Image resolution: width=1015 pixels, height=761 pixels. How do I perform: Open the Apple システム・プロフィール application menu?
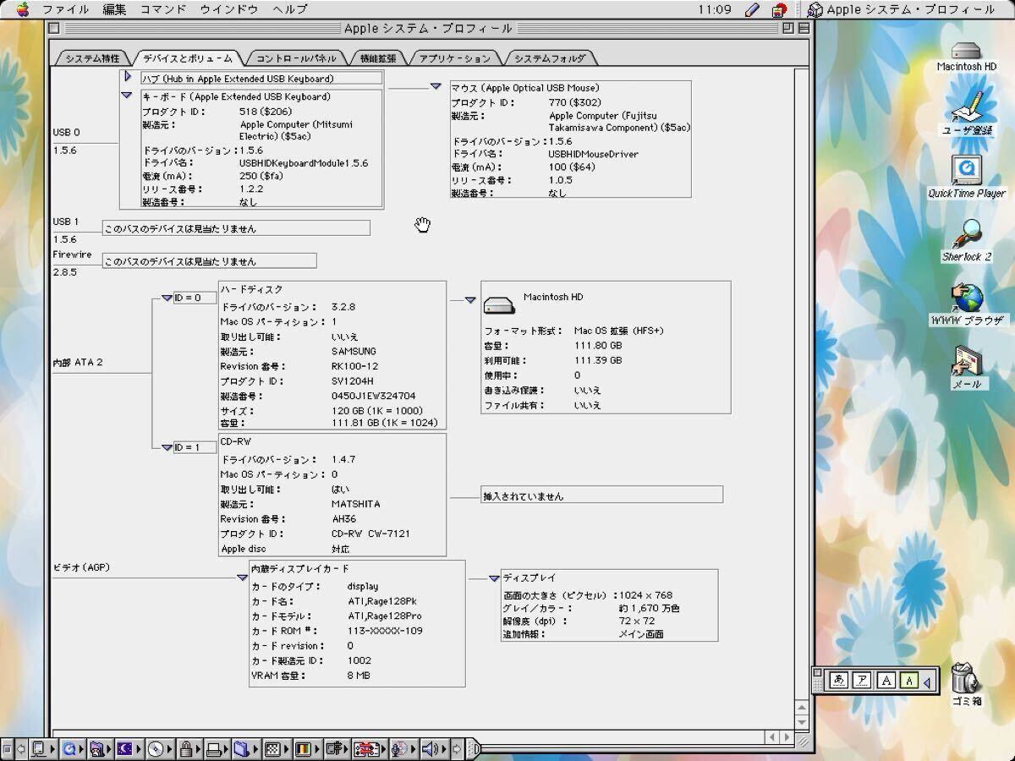click(x=902, y=9)
